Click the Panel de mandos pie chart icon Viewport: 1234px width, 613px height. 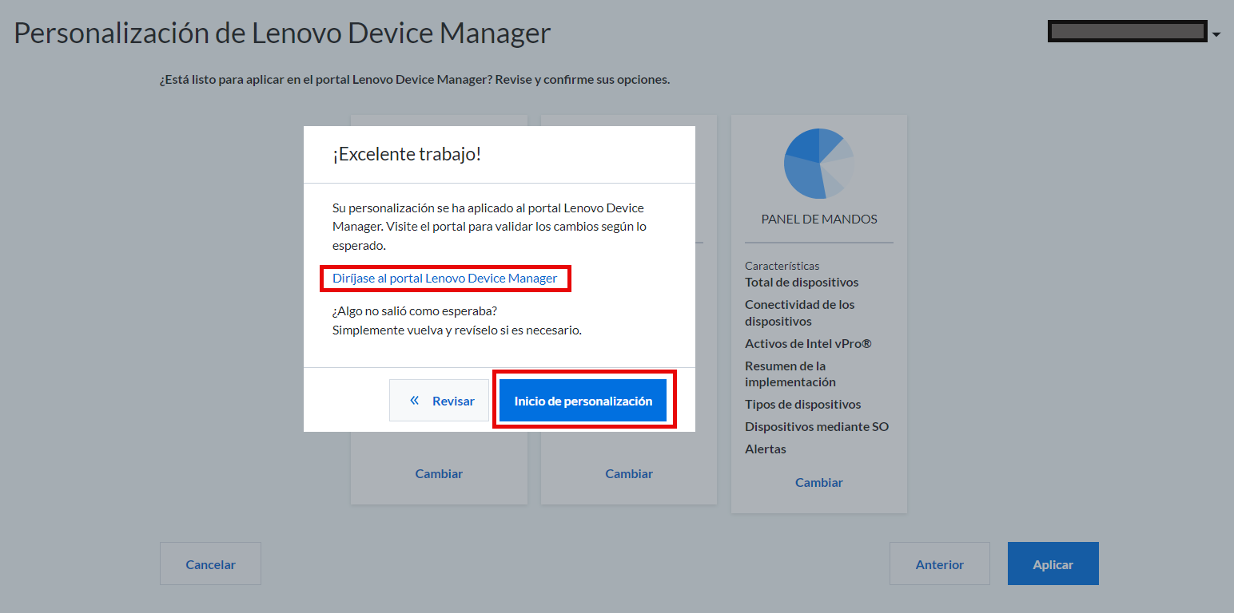819,164
